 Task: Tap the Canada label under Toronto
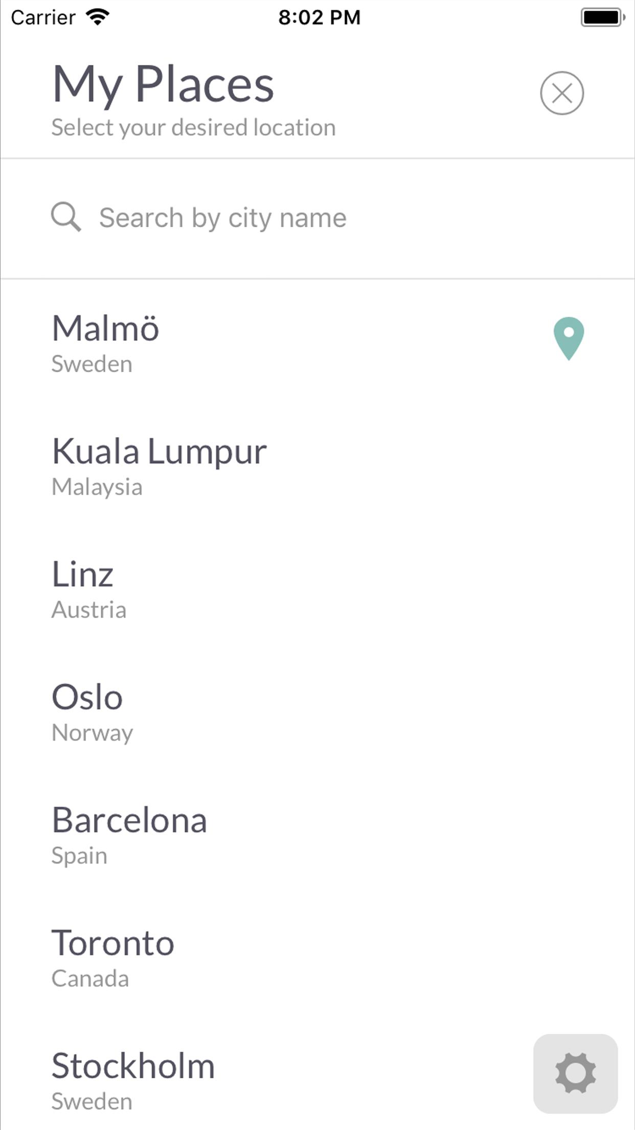click(x=90, y=979)
